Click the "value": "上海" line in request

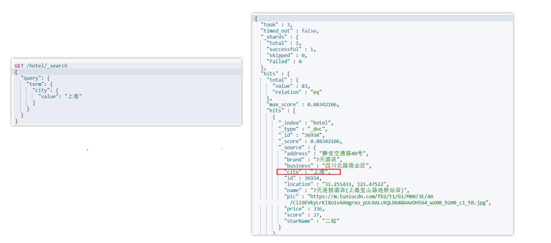pyautogui.click(x=60, y=96)
